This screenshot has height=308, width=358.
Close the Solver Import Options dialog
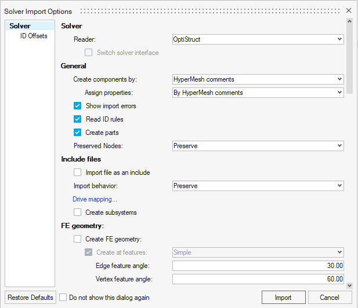tap(348, 11)
